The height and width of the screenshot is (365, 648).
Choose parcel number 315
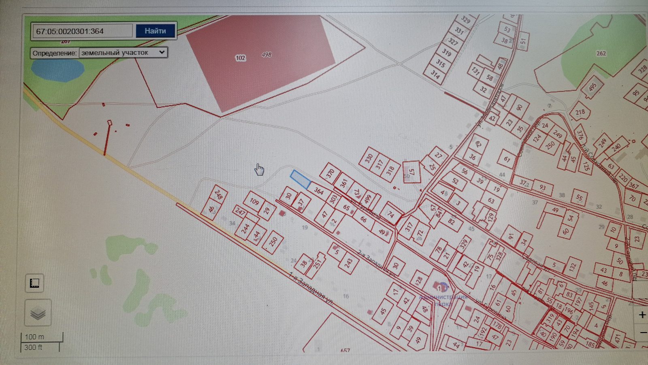tap(440, 63)
